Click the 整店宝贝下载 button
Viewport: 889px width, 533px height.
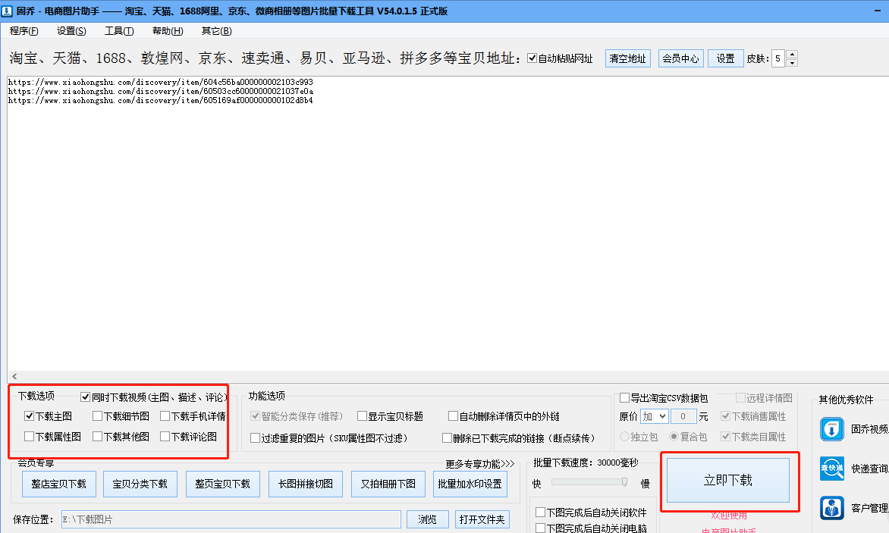pos(59,484)
